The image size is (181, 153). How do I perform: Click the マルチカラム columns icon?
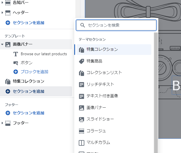coord(82,143)
